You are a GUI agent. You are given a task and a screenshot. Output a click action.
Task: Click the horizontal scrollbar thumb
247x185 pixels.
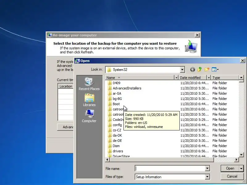point(162,160)
